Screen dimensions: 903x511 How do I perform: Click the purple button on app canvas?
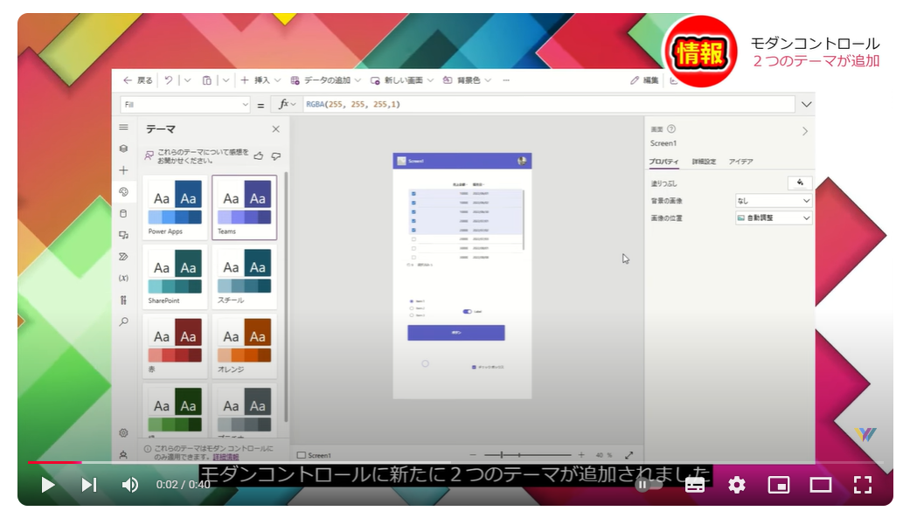456,333
